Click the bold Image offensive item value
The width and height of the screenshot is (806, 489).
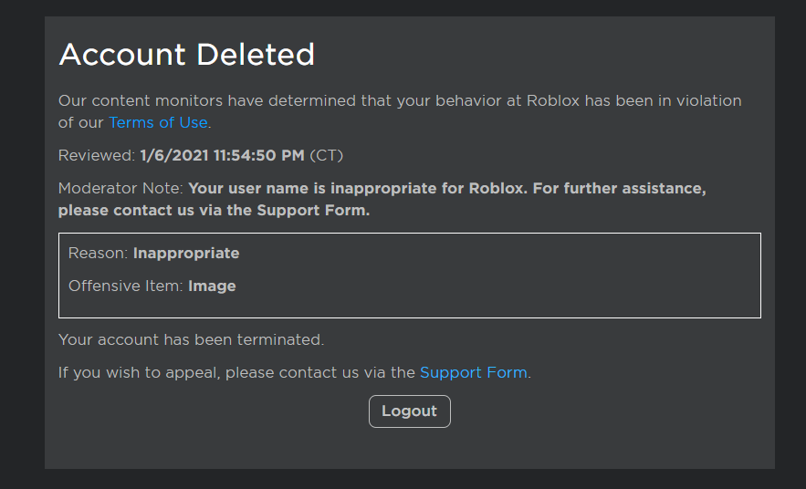212,286
